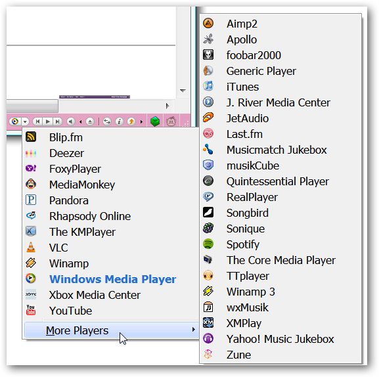Viewport: 379px width, 377px height.
Task: Mute audio with the speaker button
Action: [70, 122]
